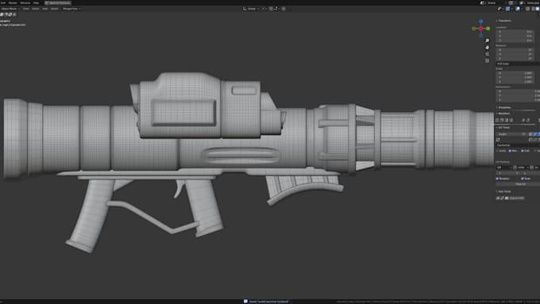Screen dimensions: 540x304
Task: Click the third Hair Tools icon
Action: [507, 198]
